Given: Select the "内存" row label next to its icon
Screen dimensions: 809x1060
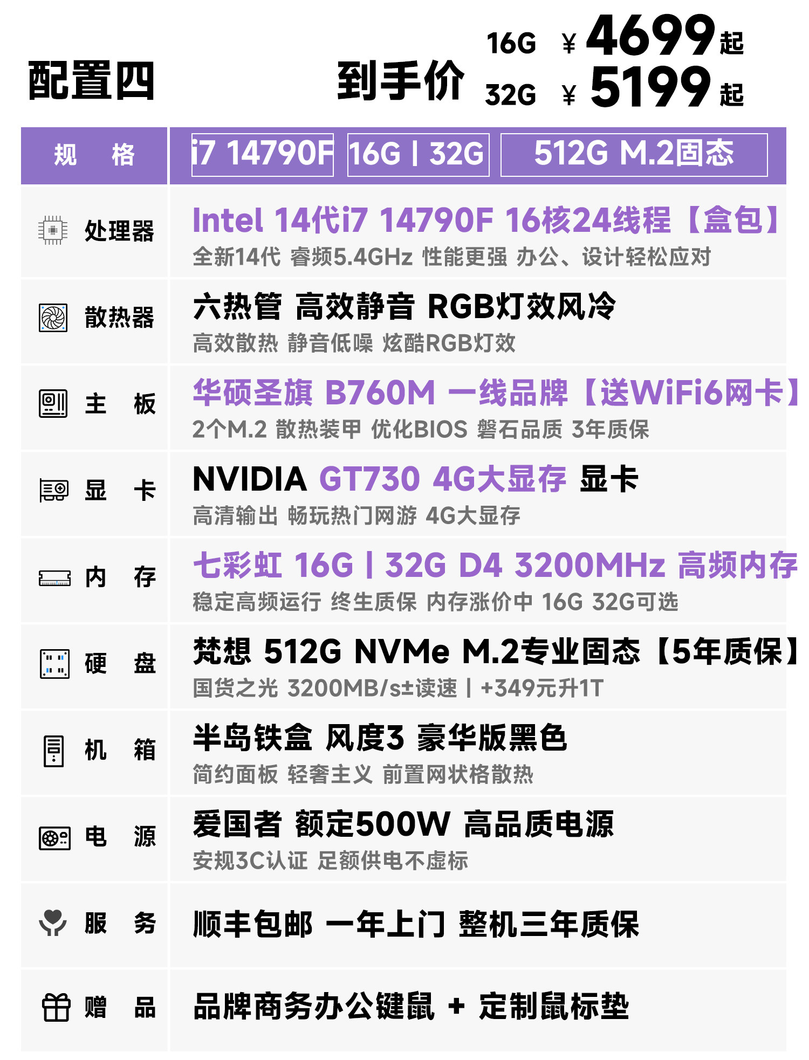Looking at the screenshot, I should pos(120,577).
